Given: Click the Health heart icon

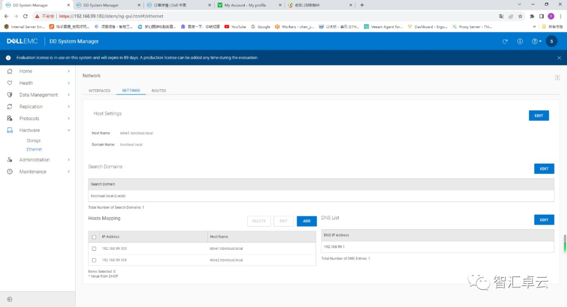Looking at the screenshot, I should click(x=10, y=83).
